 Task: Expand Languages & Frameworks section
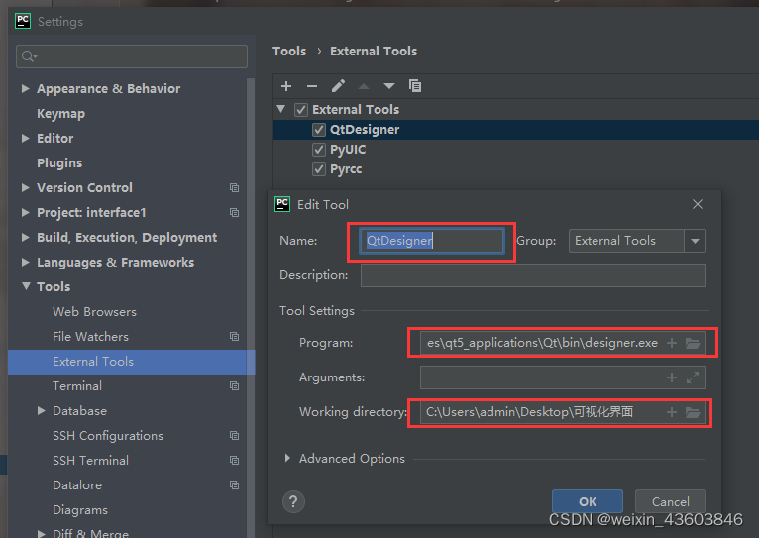[26, 262]
